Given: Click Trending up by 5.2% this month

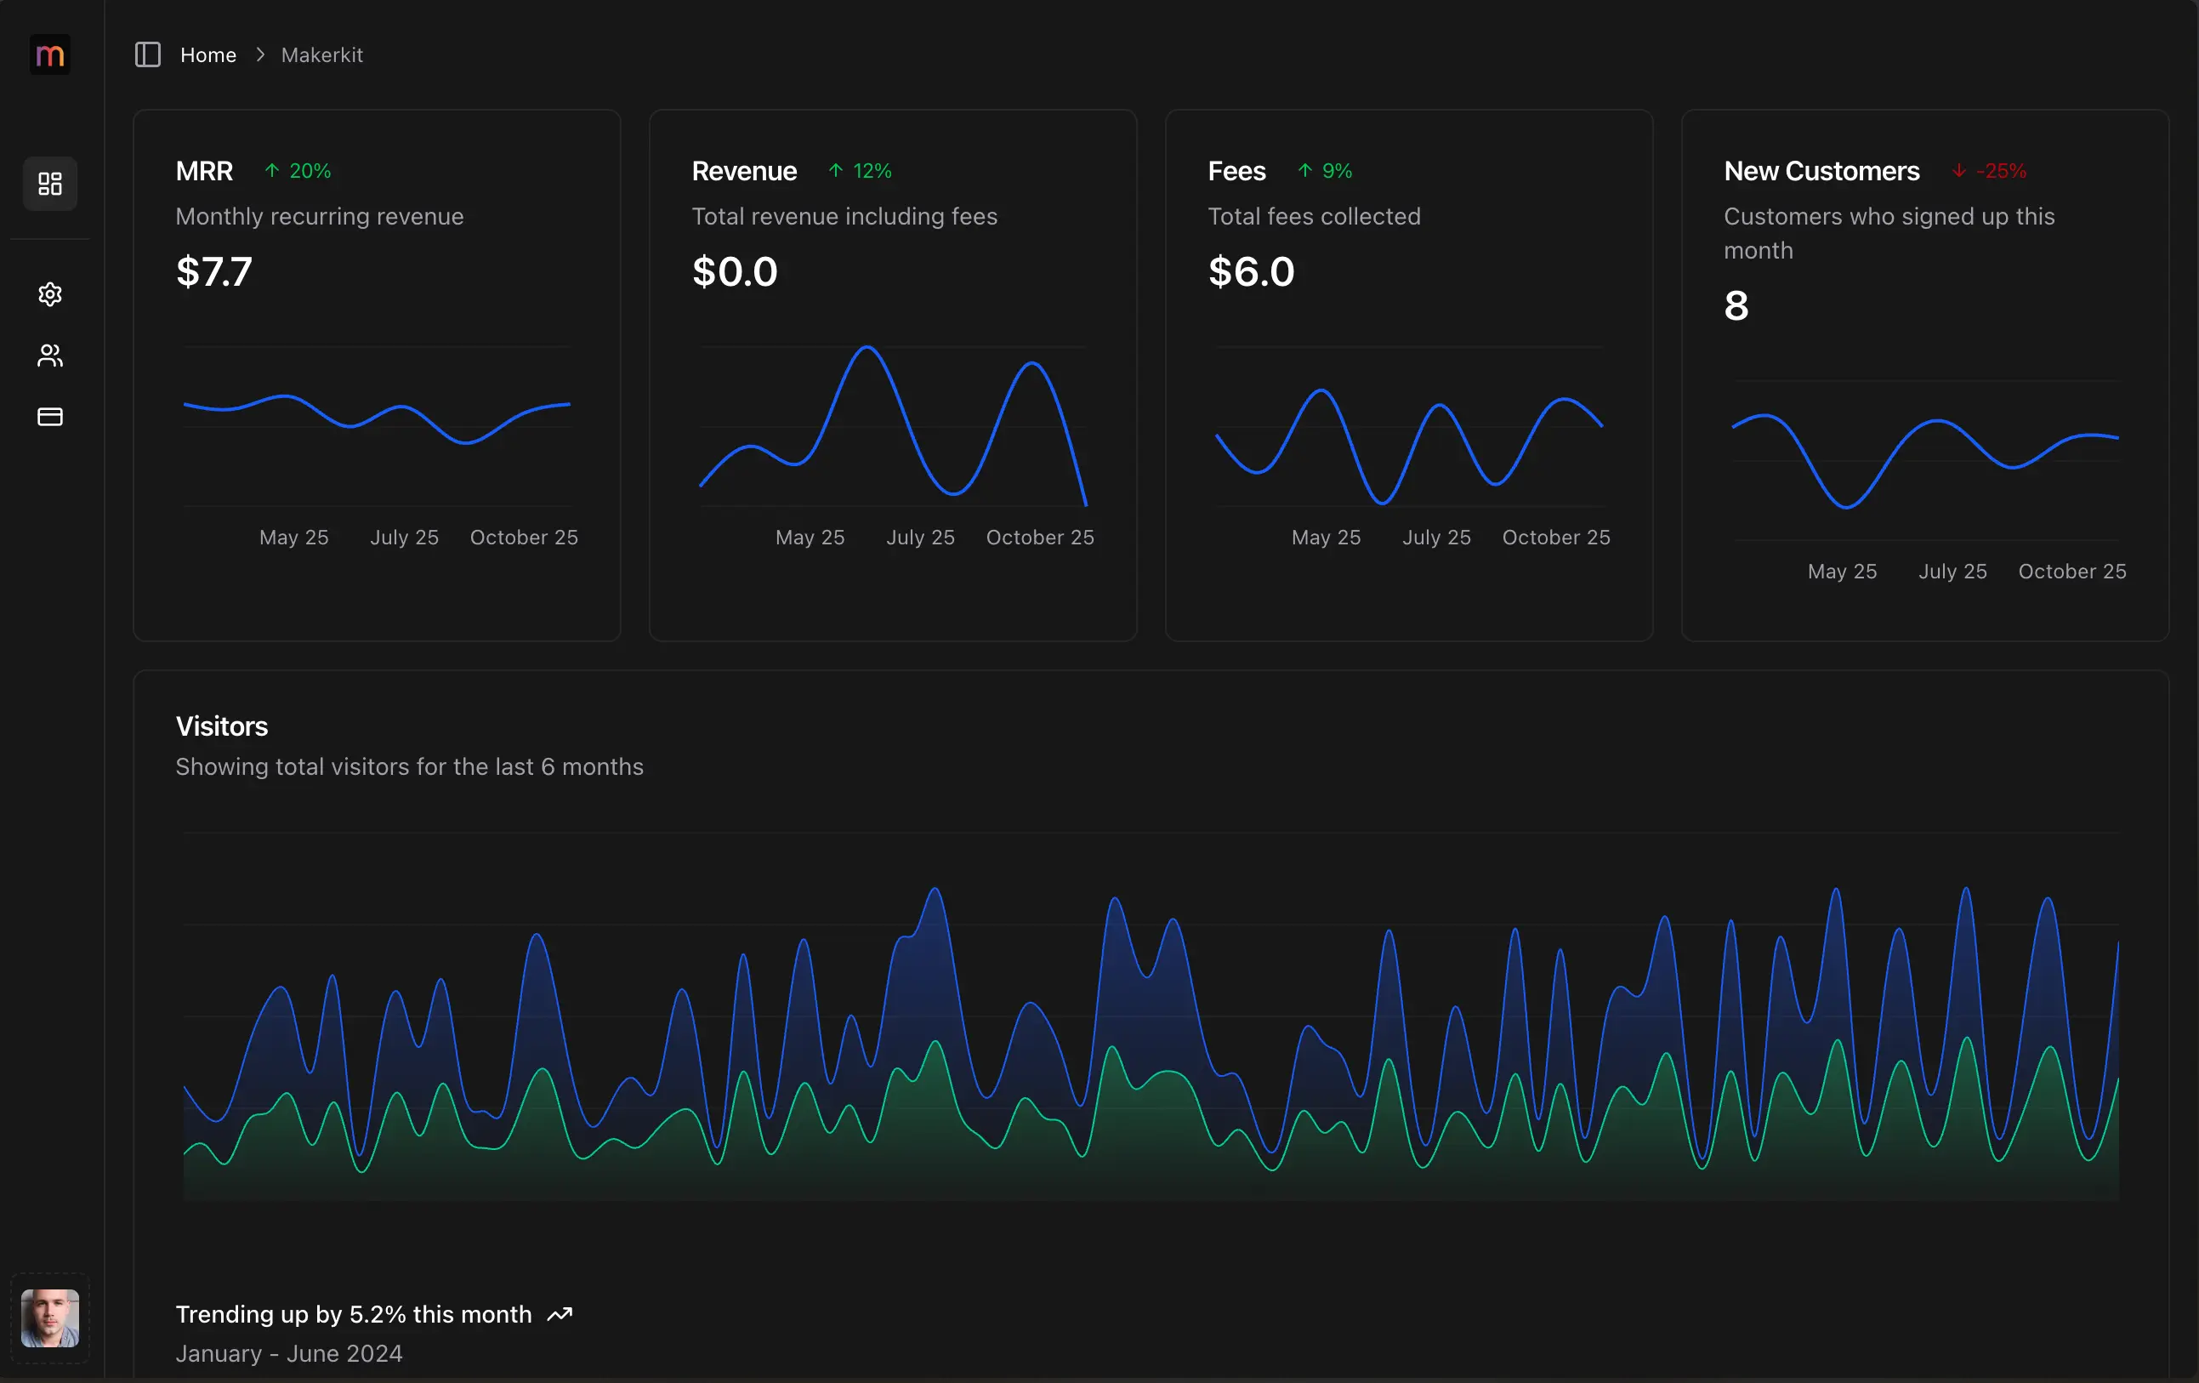Looking at the screenshot, I should (x=354, y=1314).
